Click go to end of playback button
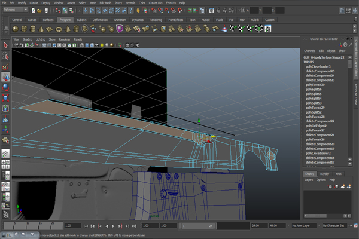This screenshot has height=239, width=359. pos(134,226)
